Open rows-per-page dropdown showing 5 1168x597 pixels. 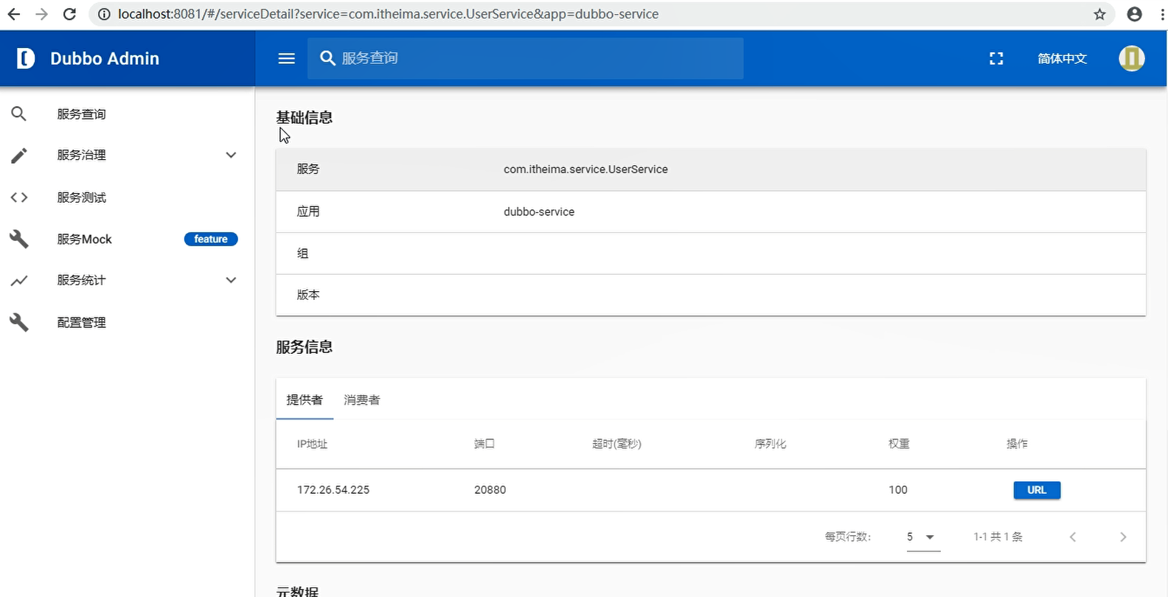pyautogui.click(x=922, y=537)
